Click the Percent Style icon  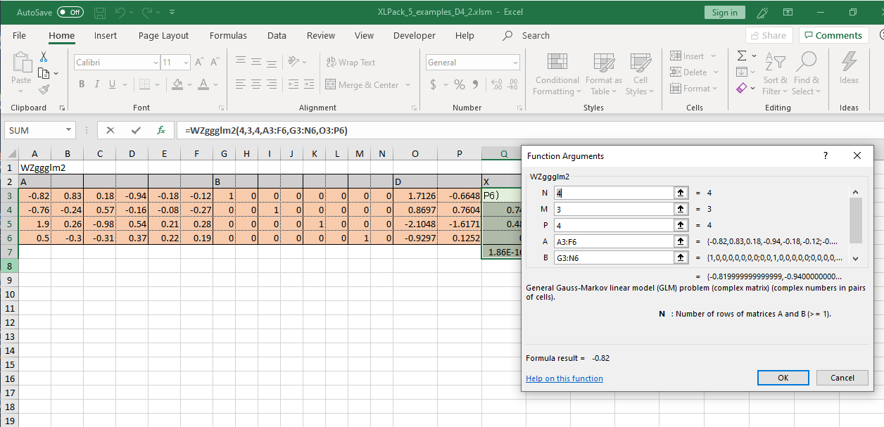460,84
